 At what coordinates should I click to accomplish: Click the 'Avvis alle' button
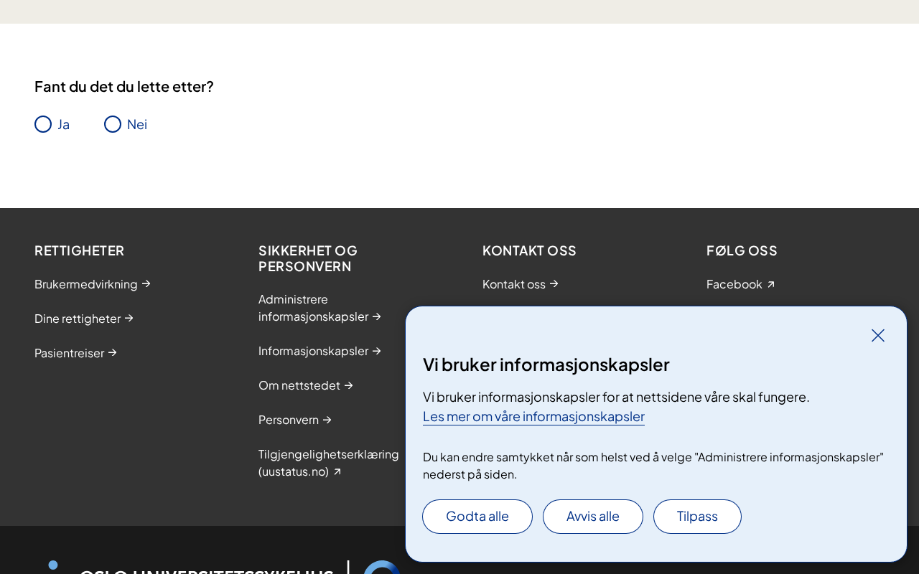point(593,517)
